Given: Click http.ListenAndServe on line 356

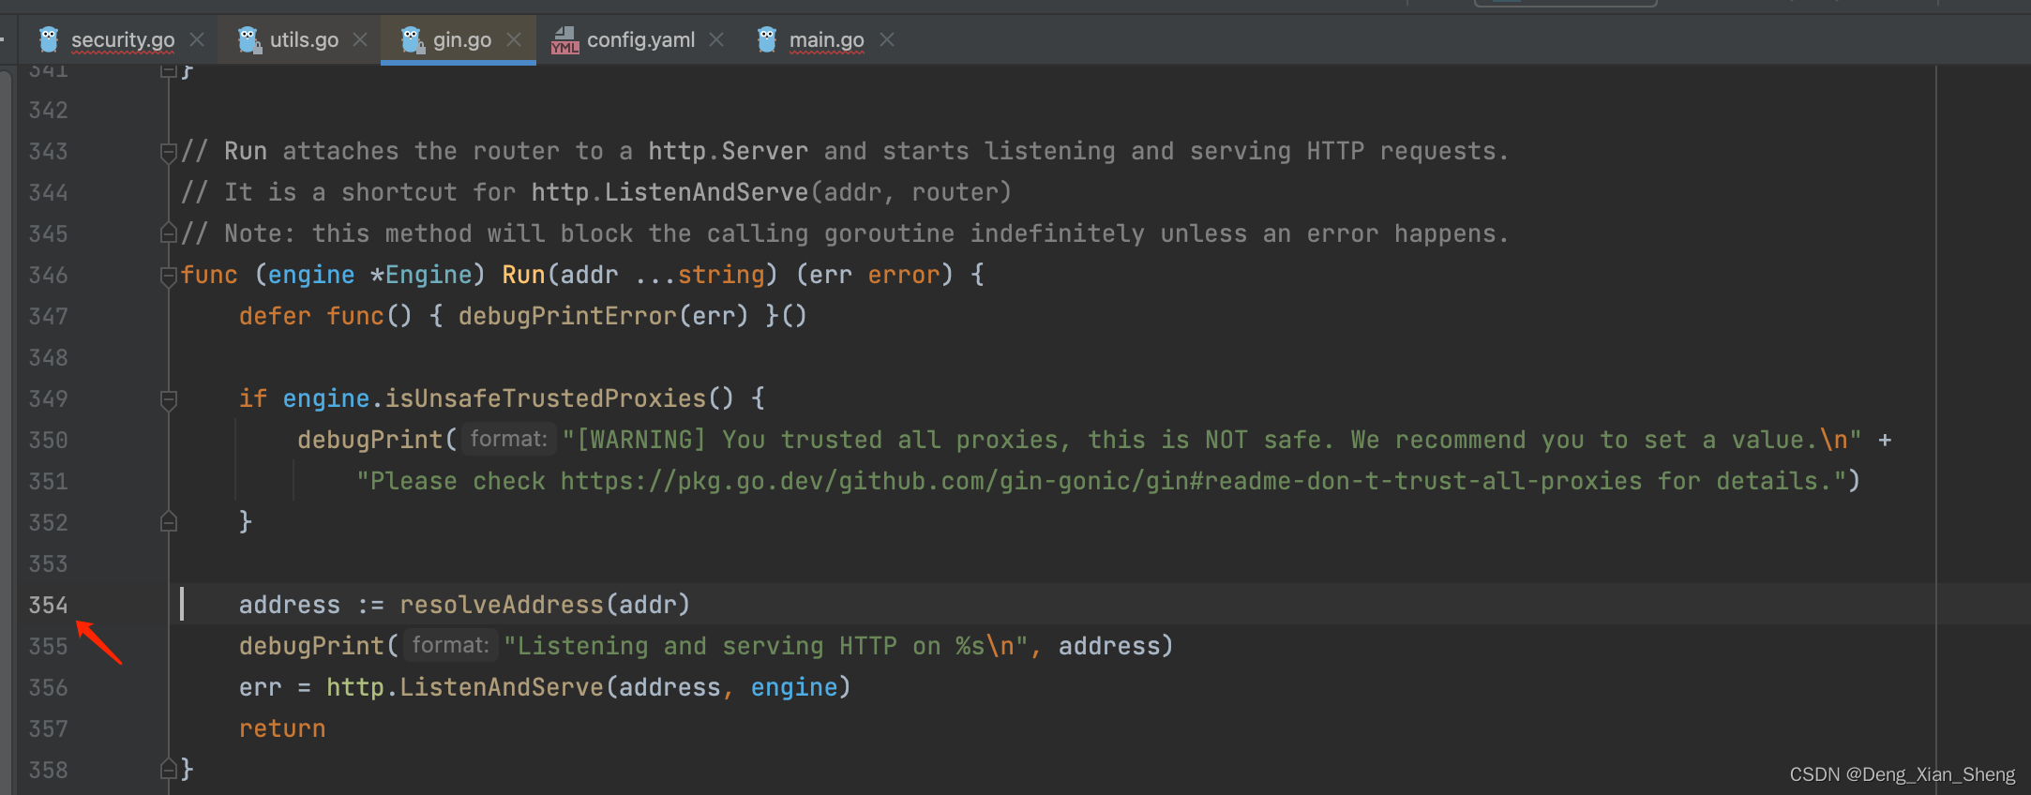Looking at the screenshot, I should 465,687.
